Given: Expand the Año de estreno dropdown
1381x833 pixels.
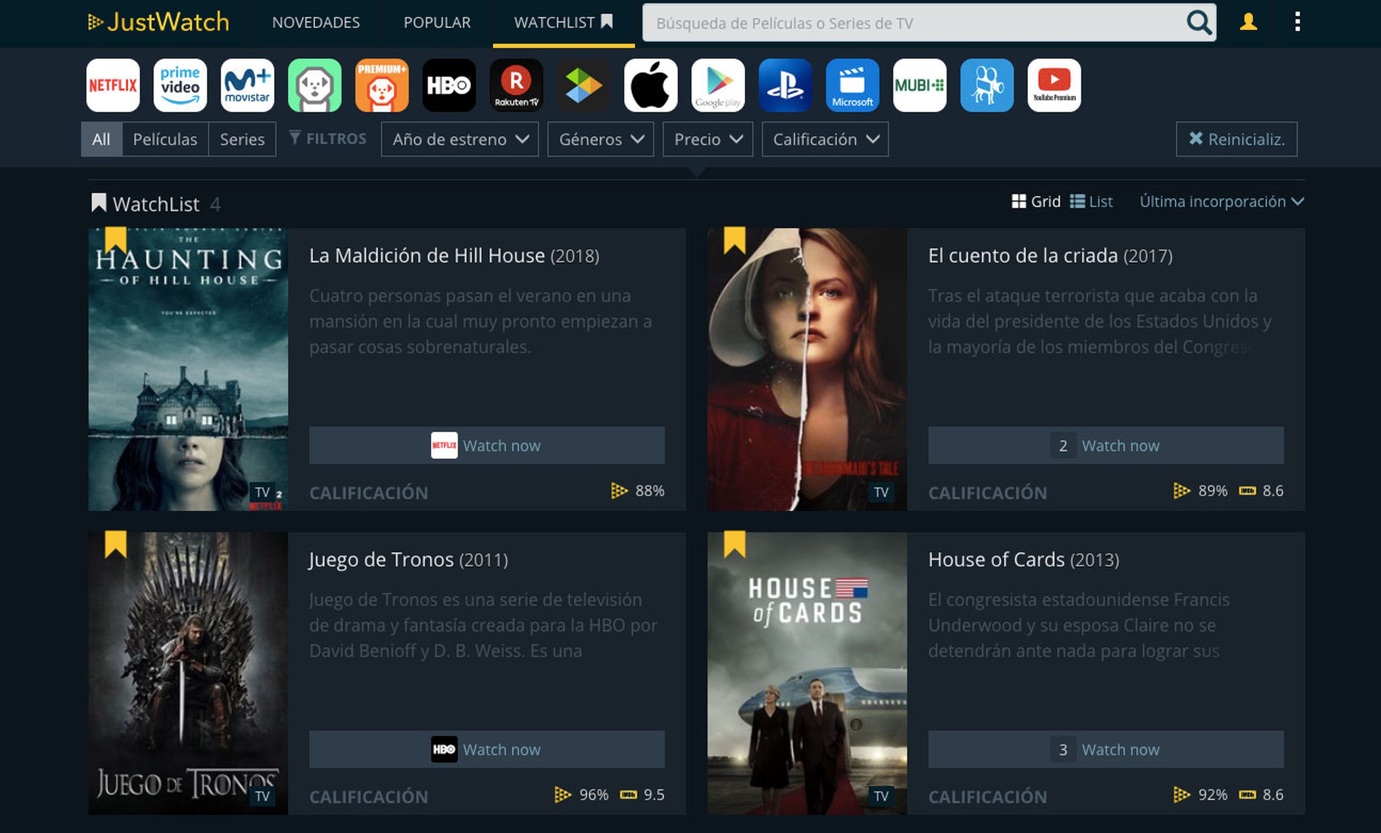Looking at the screenshot, I should [460, 139].
